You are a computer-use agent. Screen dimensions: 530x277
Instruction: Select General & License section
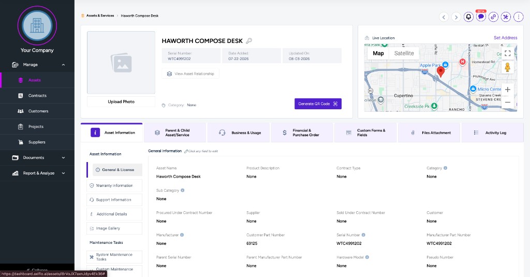(x=117, y=170)
